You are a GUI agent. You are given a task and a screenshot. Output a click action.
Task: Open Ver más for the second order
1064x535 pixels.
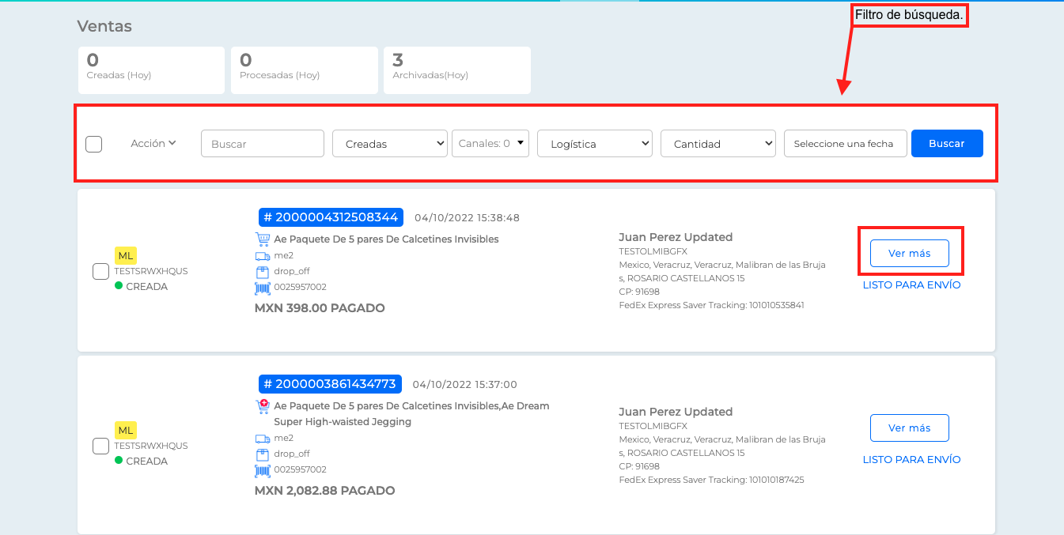(910, 428)
